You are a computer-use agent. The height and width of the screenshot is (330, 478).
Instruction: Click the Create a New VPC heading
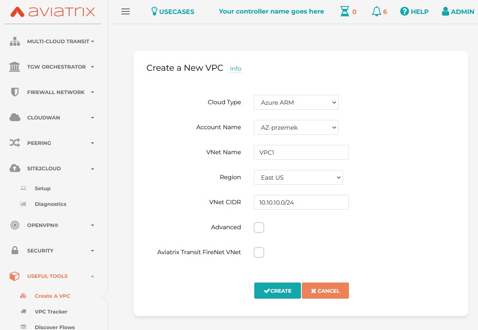pyautogui.click(x=185, y=68)
